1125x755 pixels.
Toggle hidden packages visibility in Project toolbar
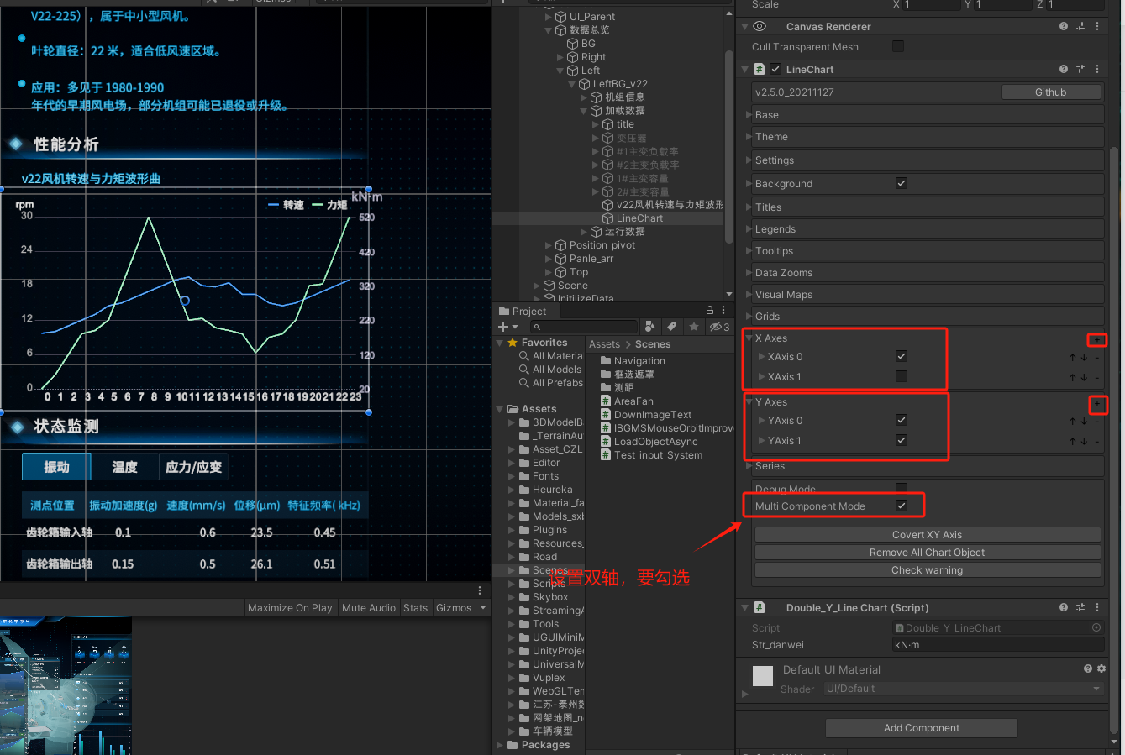(715, 326)
